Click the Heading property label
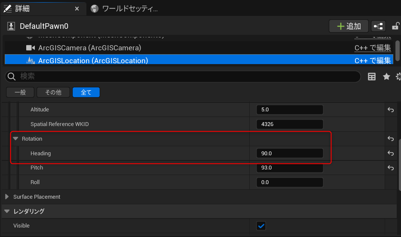 [x=41, y=153]
